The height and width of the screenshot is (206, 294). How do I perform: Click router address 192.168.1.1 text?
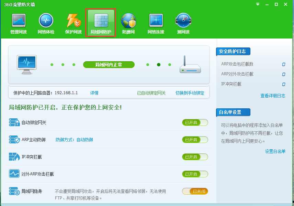[66, 93]
